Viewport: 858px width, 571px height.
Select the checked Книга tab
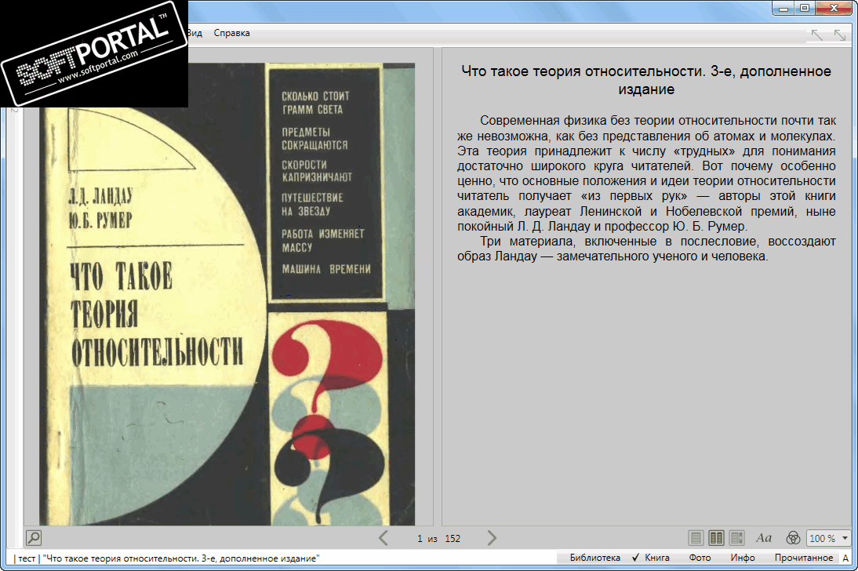(651, 558)
